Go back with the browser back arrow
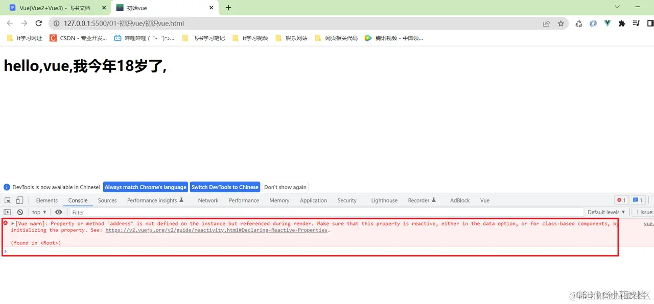The width and height of the screenshot is (654, 304). click(10, 23)
